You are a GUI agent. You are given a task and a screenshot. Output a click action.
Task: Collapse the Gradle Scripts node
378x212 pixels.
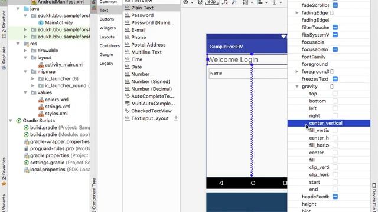pos(11,121)
